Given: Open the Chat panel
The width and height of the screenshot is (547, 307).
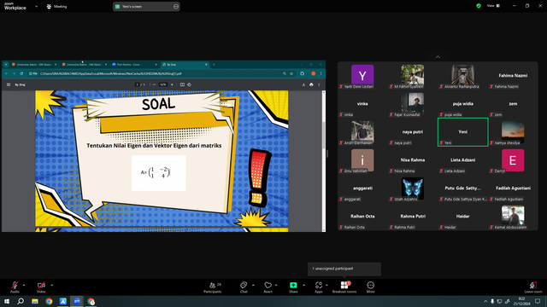Looking at the screenshot, I should click(x=244, y=287).
